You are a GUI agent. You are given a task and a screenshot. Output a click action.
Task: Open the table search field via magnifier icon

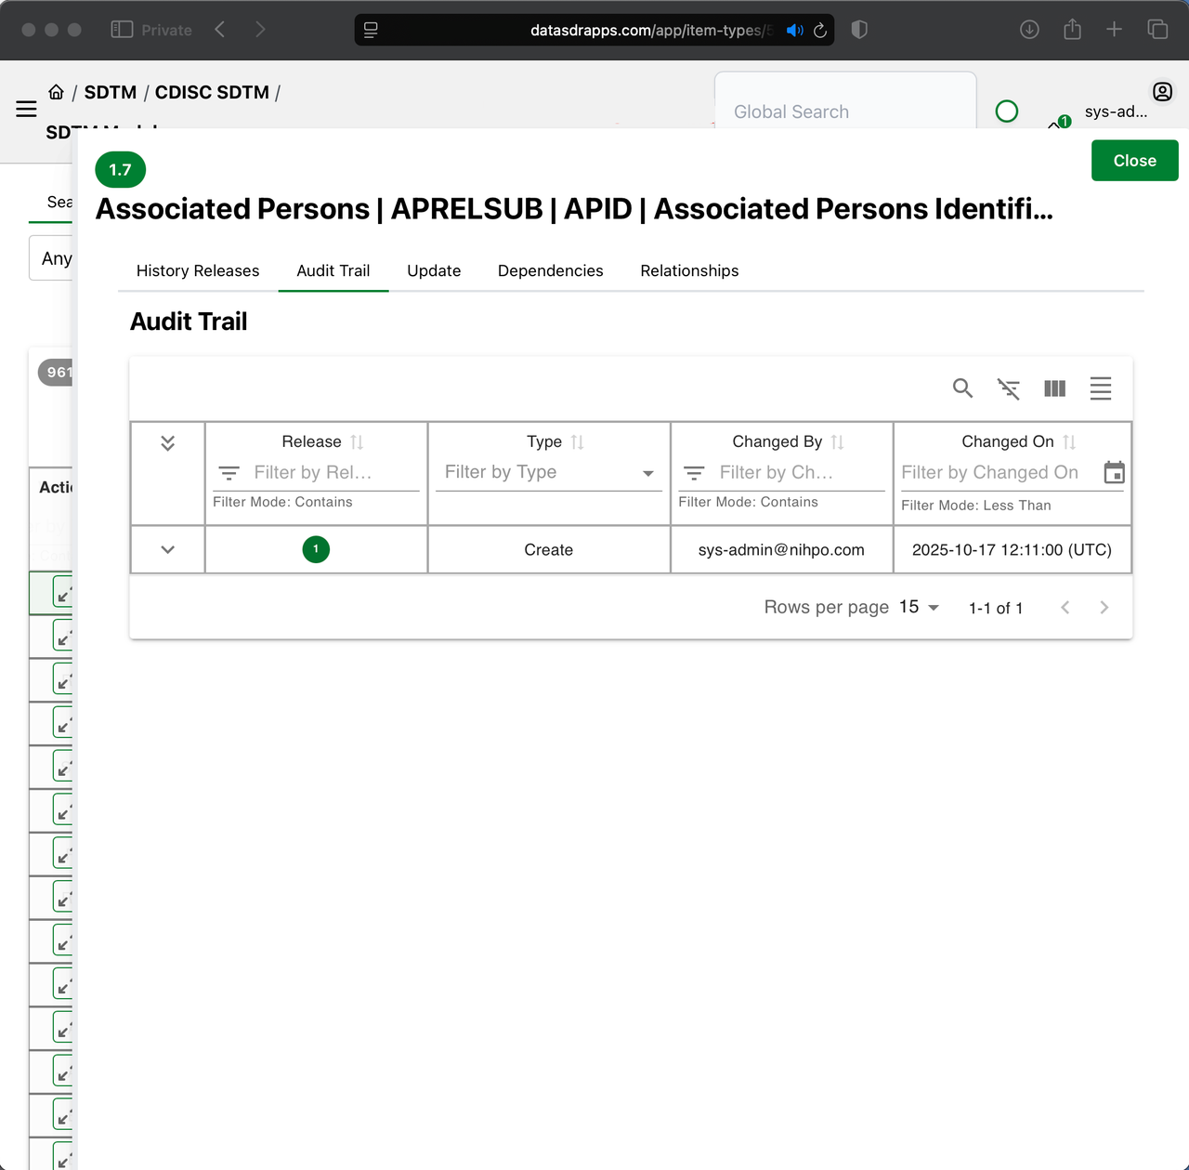click(962, 388)
